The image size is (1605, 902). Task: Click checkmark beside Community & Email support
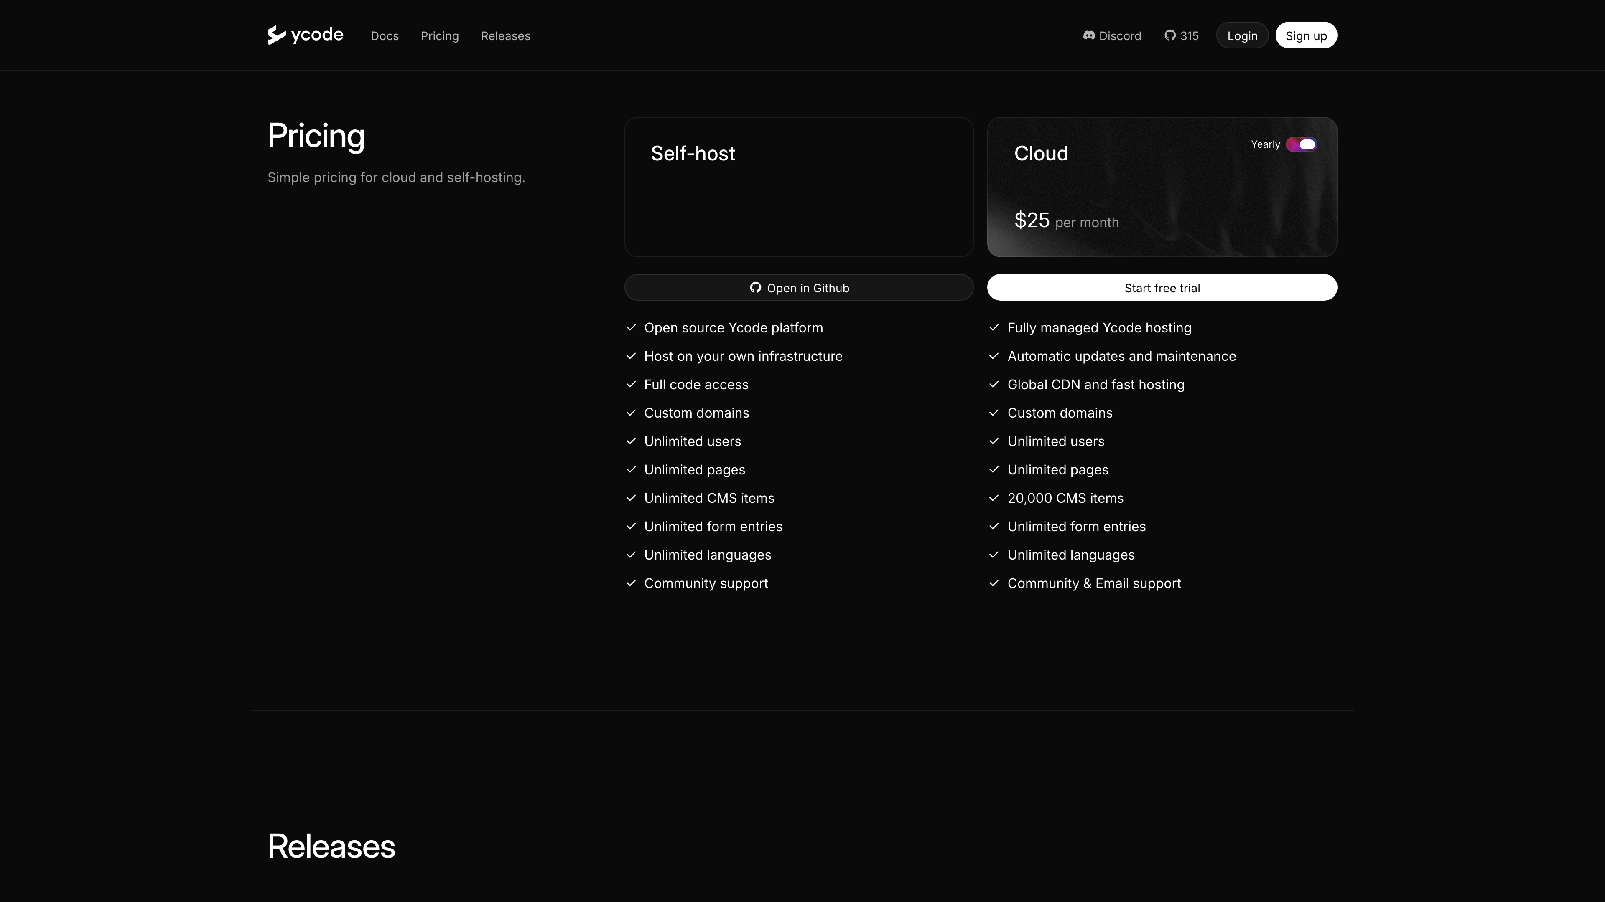994,583
